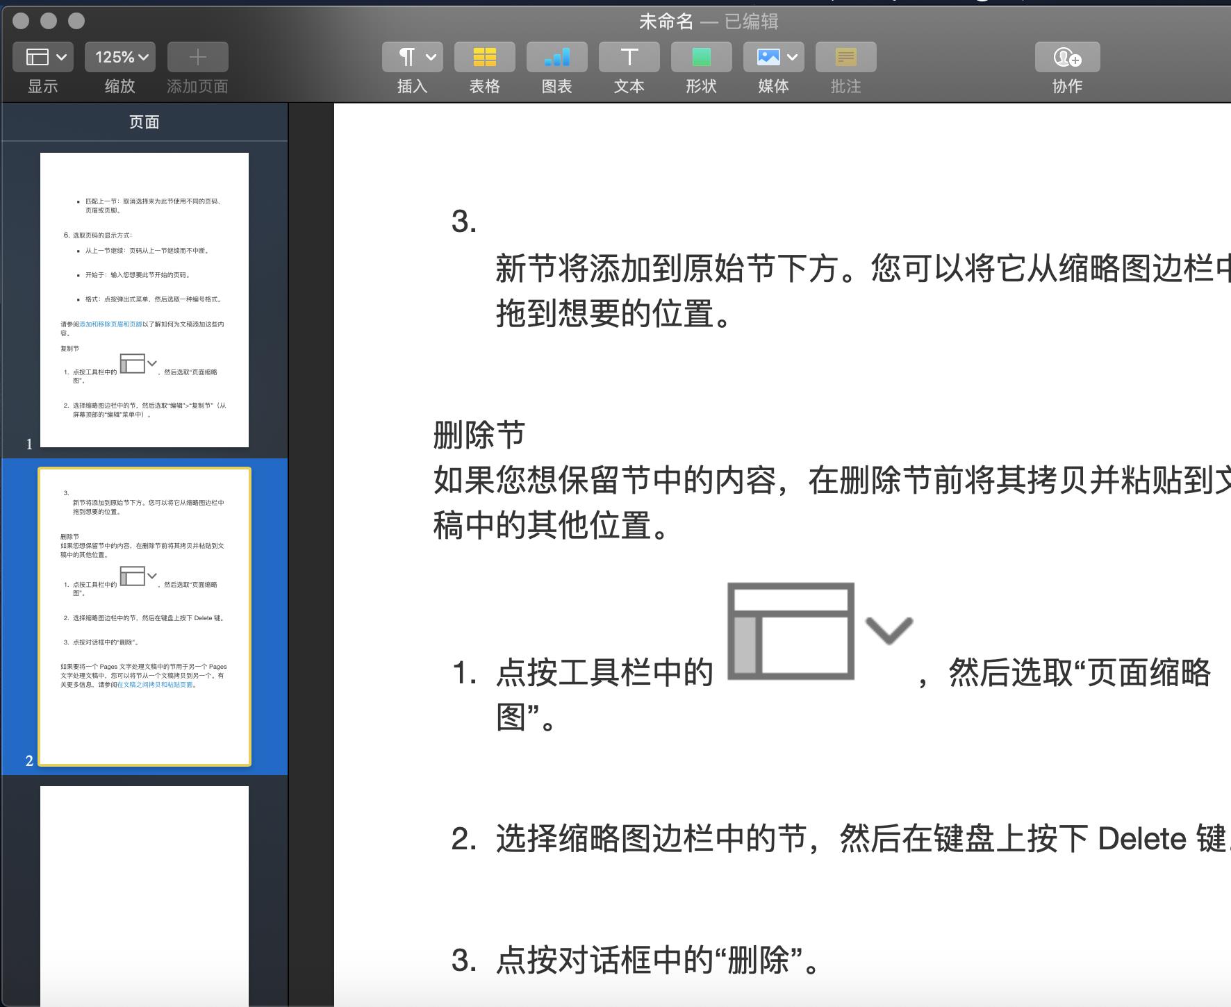
Task: Open the Collaborate (协作) button
Action: (x=1067, y=57)
